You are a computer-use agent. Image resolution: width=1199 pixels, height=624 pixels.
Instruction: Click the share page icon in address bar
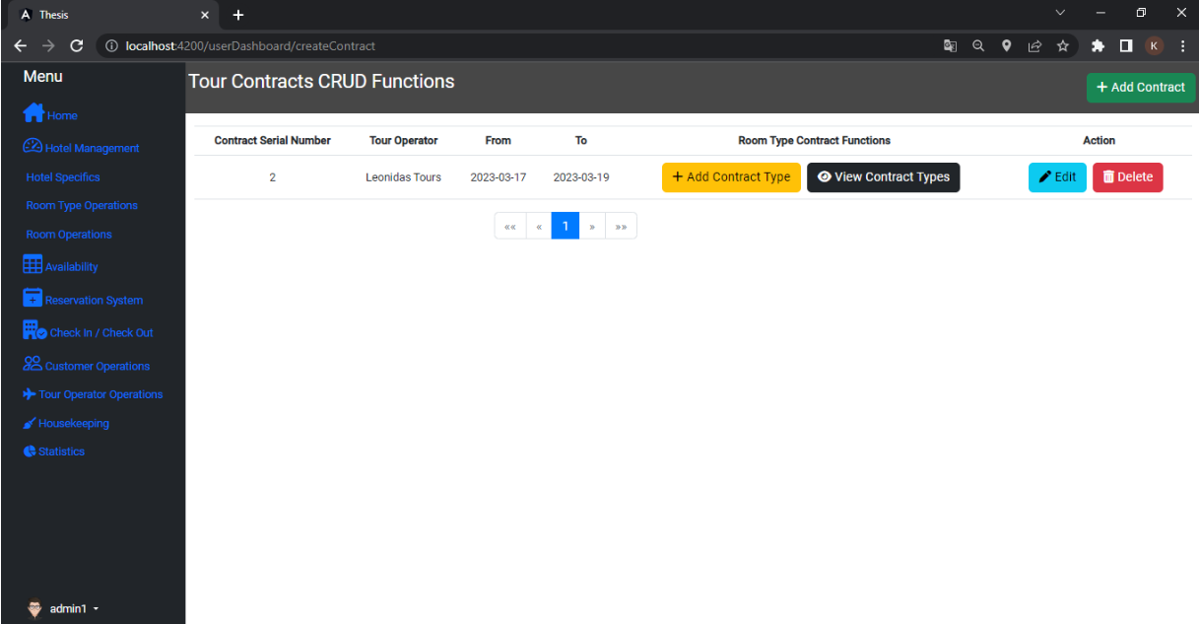click(1034, 45)
